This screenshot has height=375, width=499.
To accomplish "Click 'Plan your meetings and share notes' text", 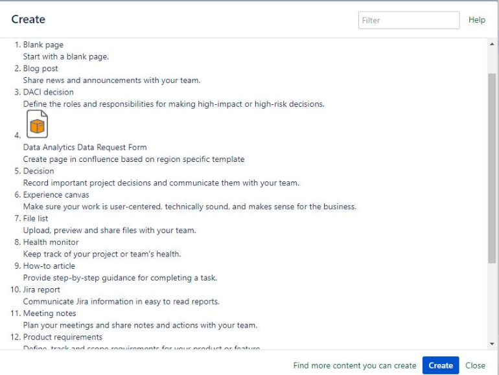I will click(140, 325).
